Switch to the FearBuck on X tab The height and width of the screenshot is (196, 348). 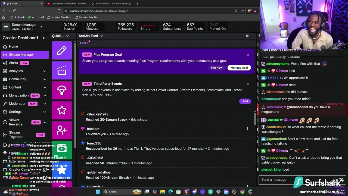point(111,4)
